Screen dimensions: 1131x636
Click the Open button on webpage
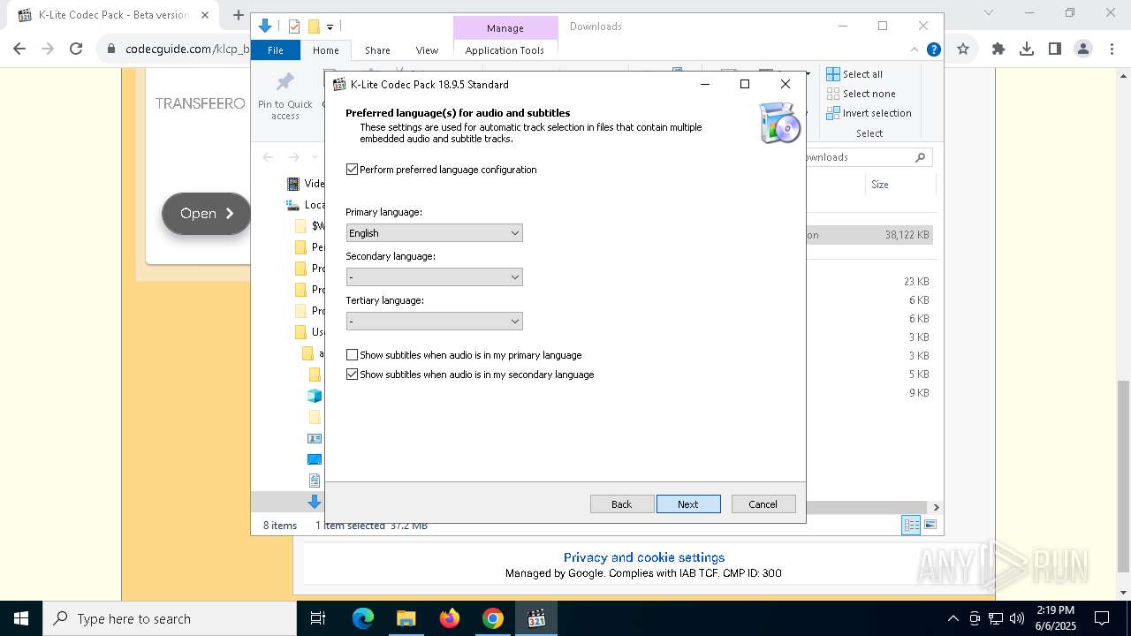tap(207, 214)
